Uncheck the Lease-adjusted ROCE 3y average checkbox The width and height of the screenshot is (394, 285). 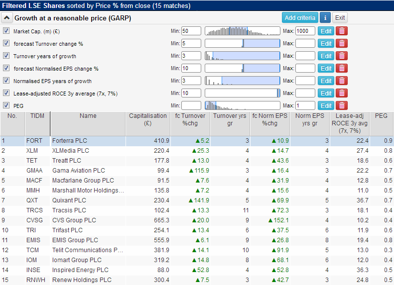click(6, 93)
